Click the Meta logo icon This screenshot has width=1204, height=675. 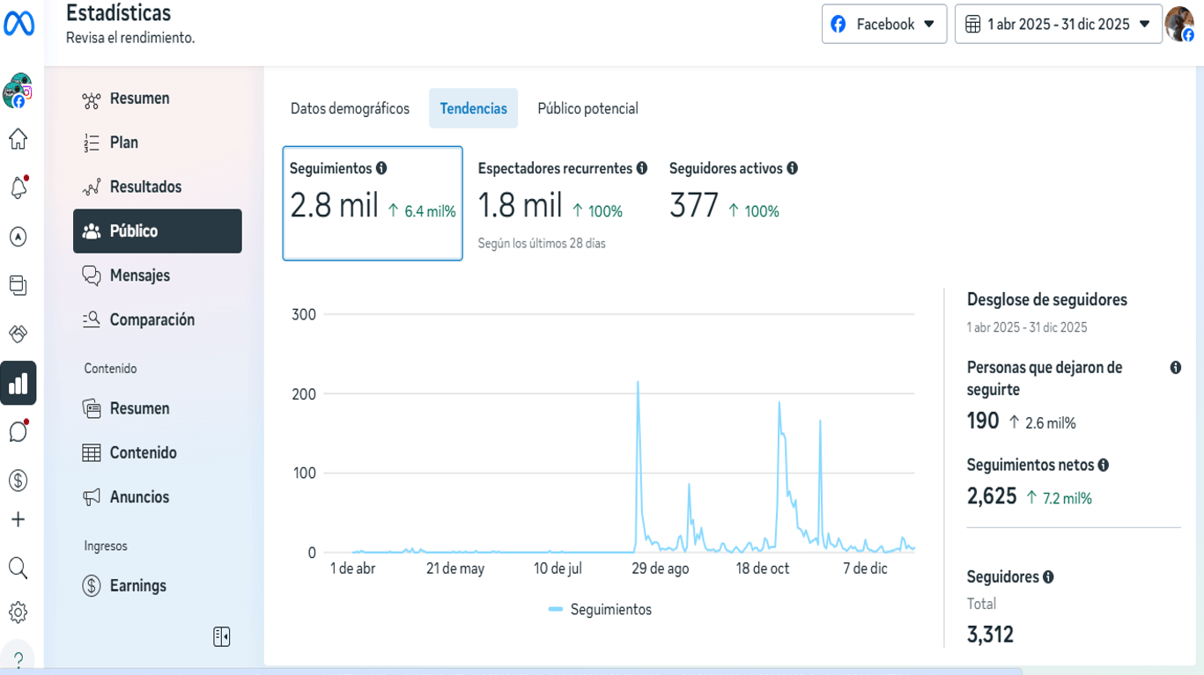(18, 24)
